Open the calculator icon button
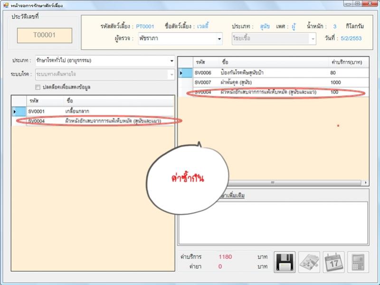This screenshot has width=380, height=285. point(358,262)
